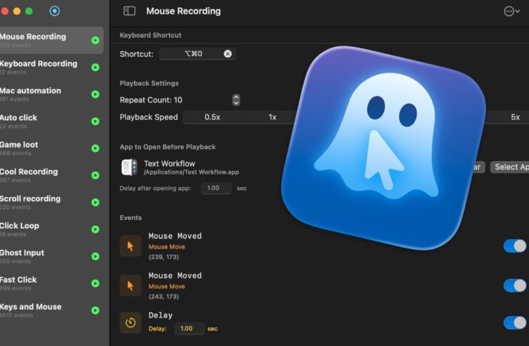Select Mac automation in the sidebar
Image resolution: width=529 pixels, height=346 pixels.
coord(51,94)
